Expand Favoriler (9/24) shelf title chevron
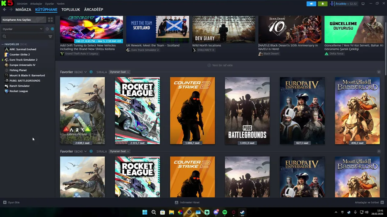The height and width of the screenshot is (217, 387). 86,151
